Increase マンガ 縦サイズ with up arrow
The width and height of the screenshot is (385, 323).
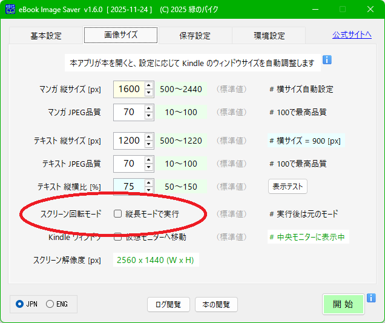[149, 85]
